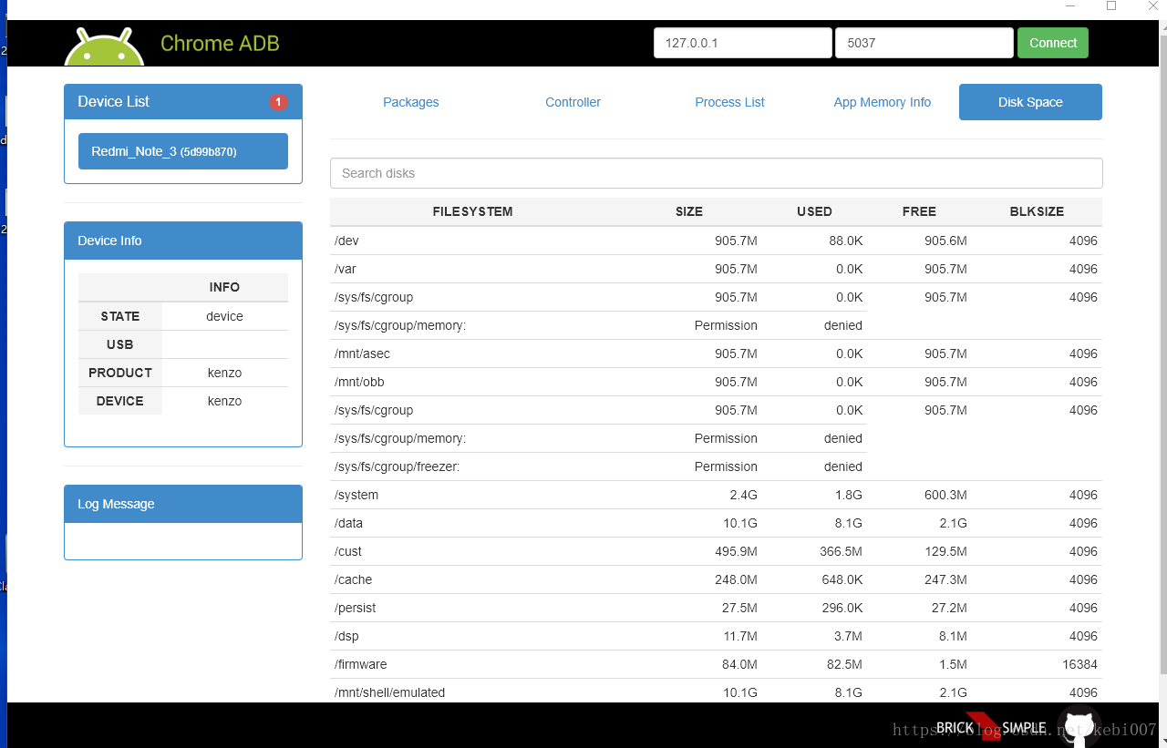Image resolution: width=1167 pixels, height=748 pixels.
Task: Select the /data filesystem row
Action: pyautogui.click(x=717, y=523)
